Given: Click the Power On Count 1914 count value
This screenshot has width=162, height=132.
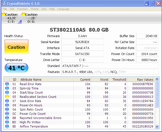Looking at the screenshot, I should (x=147, y=54).
